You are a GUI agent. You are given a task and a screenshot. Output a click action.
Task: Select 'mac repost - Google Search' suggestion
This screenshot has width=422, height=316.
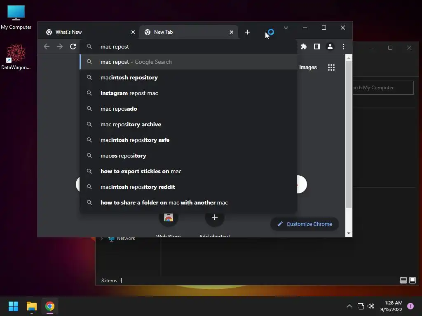point(188,62)
